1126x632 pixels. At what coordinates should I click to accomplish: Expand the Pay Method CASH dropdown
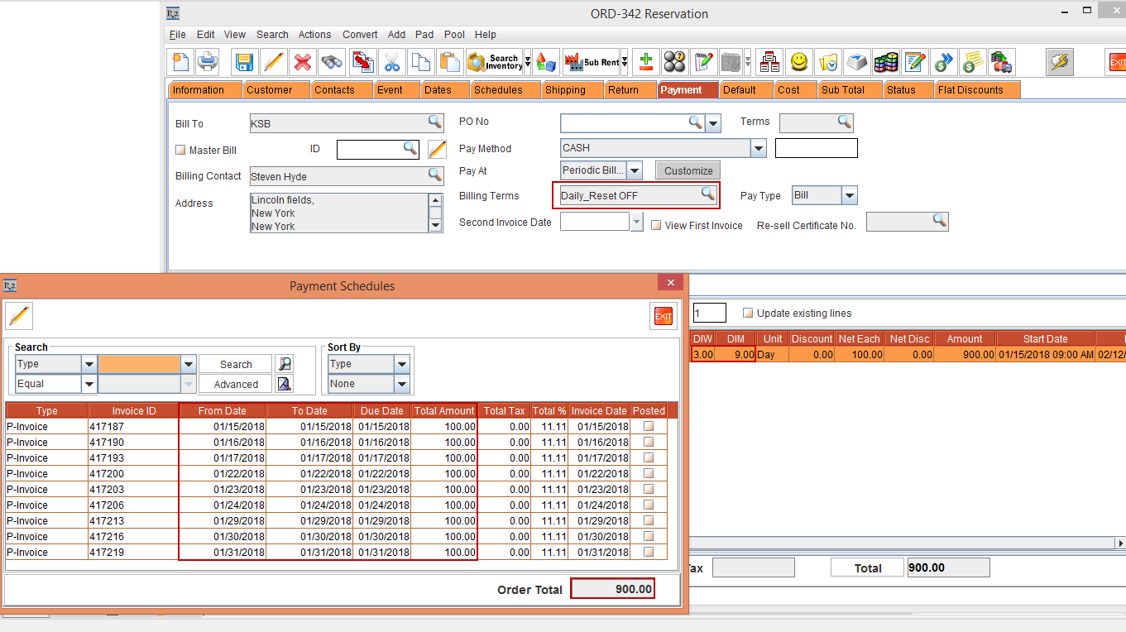click(x=759, y=149)
